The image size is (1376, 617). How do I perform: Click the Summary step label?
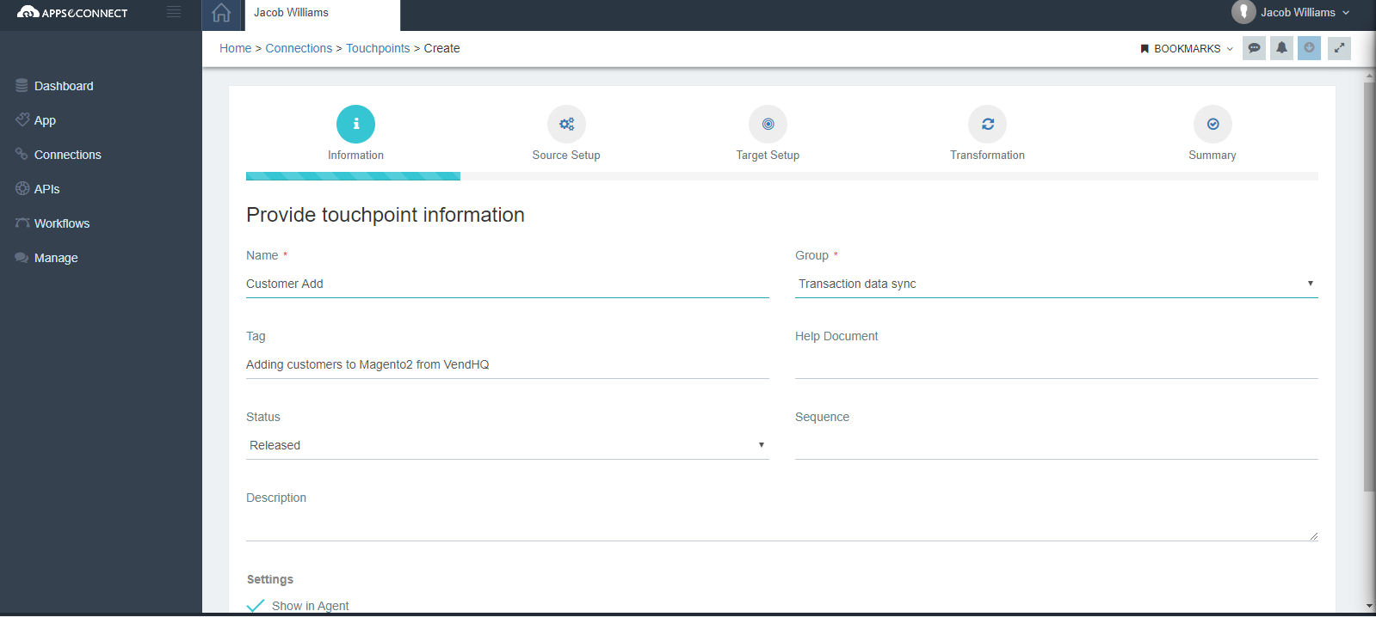coord(1212,155)
